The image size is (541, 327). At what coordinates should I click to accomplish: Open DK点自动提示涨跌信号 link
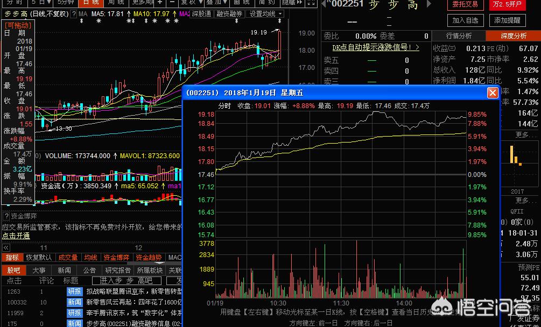(376, 47)
